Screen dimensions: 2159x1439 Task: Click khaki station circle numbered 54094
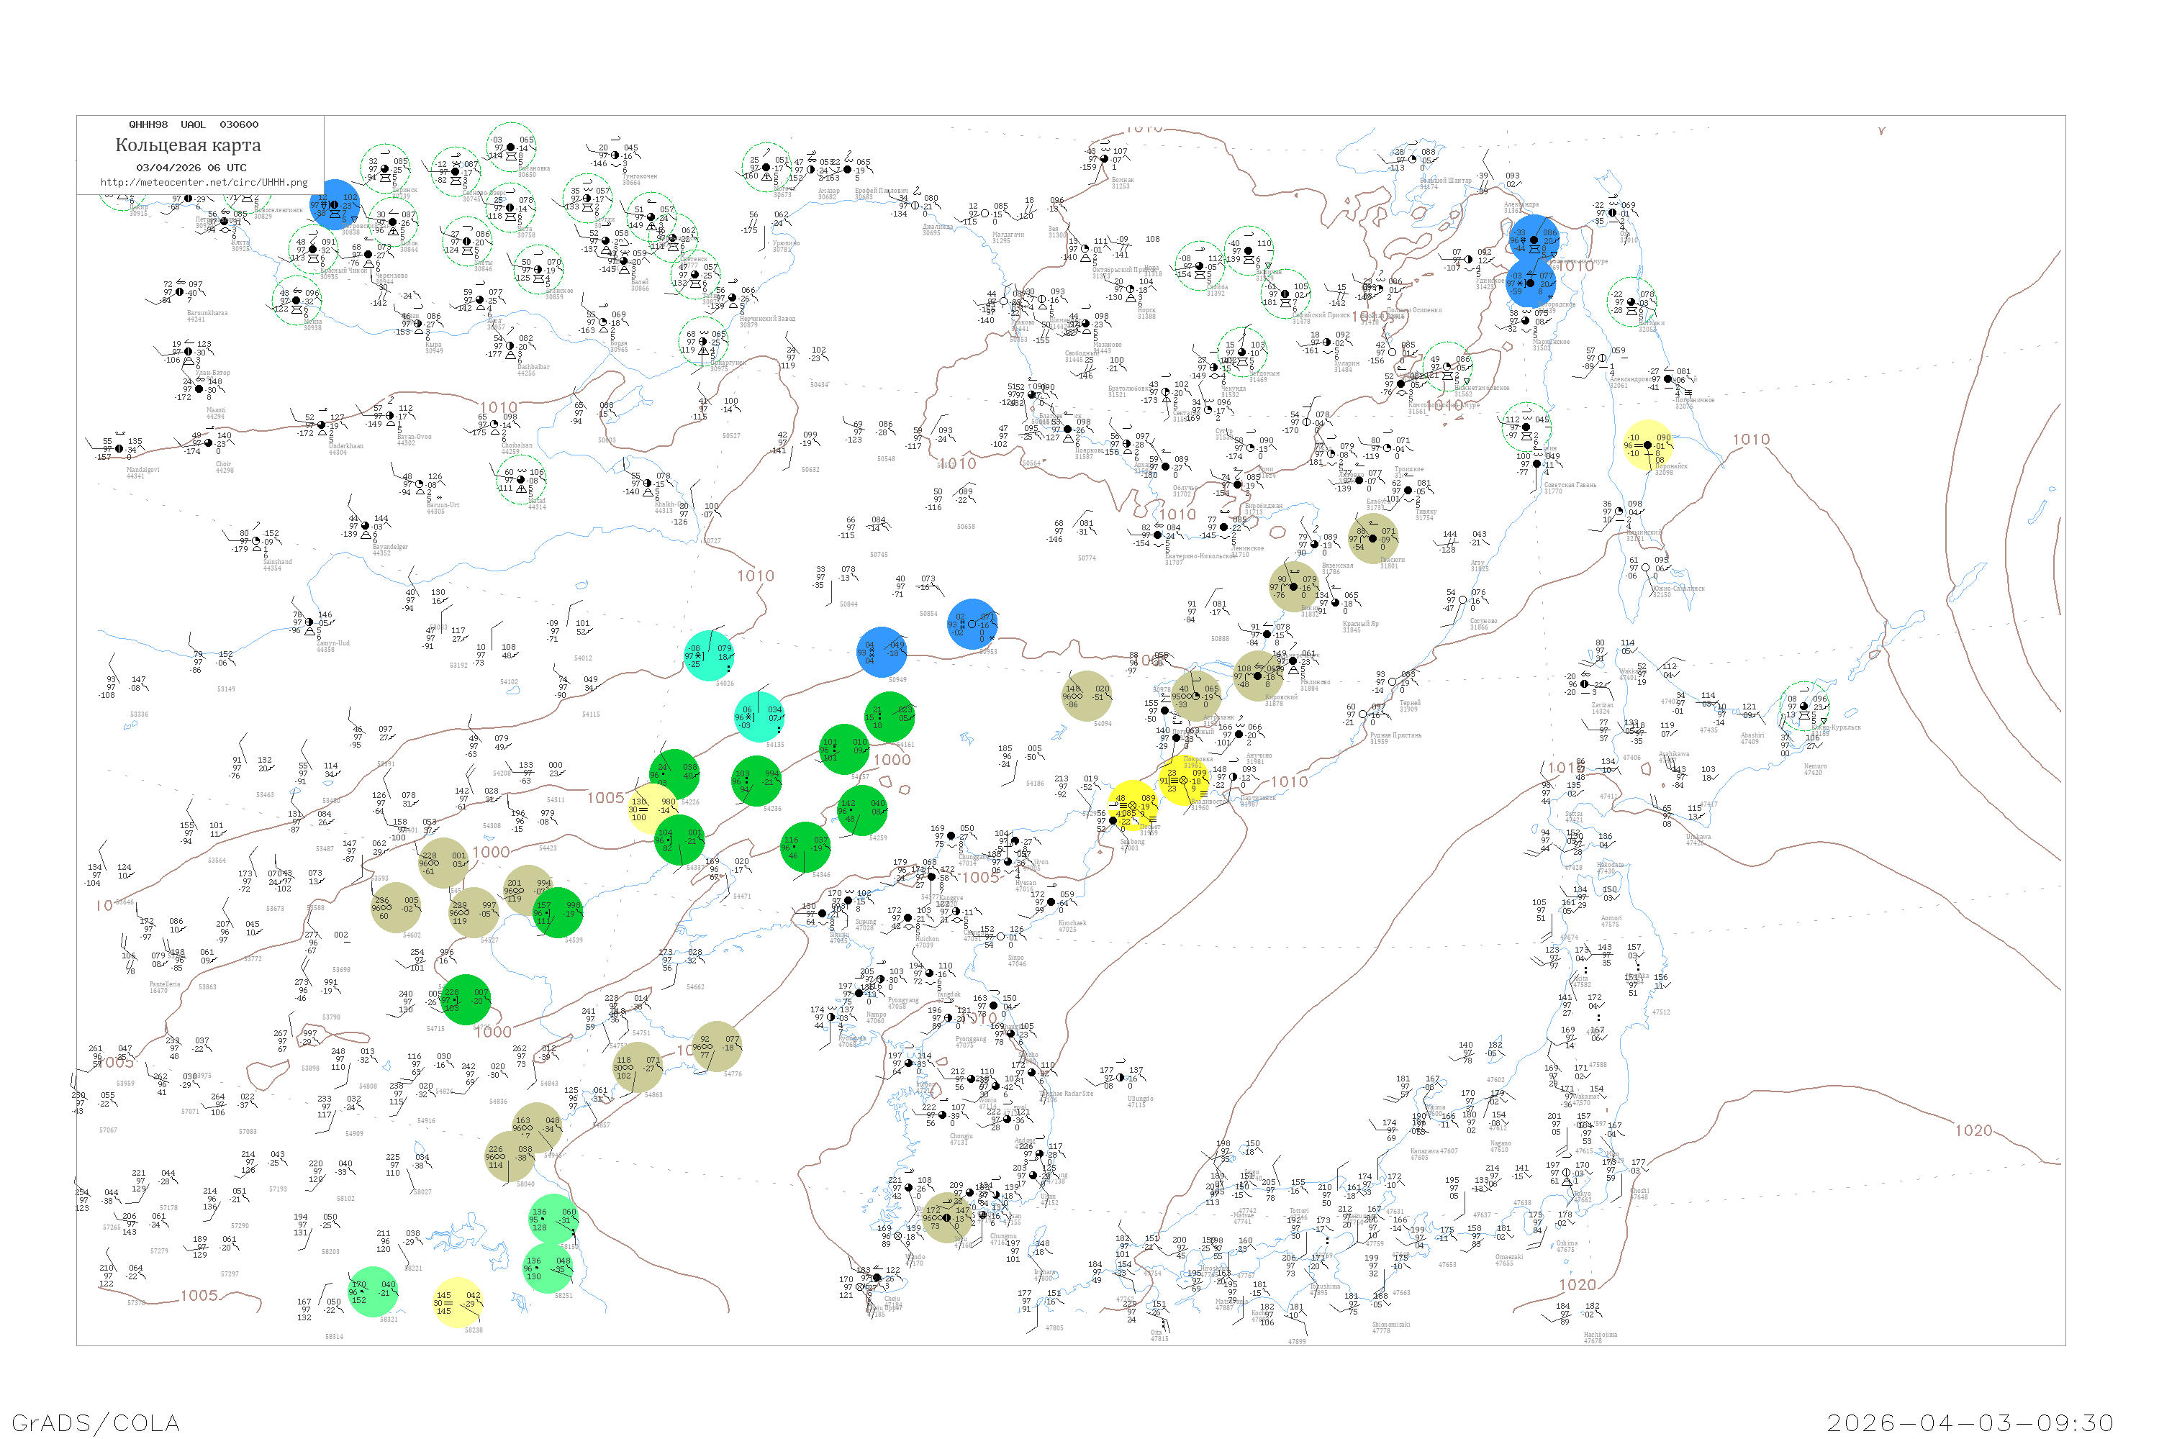1087,696
